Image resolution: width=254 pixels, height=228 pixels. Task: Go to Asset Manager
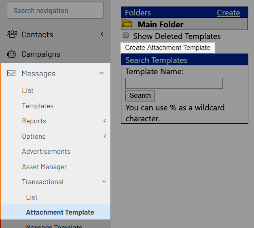pos(44,167)
